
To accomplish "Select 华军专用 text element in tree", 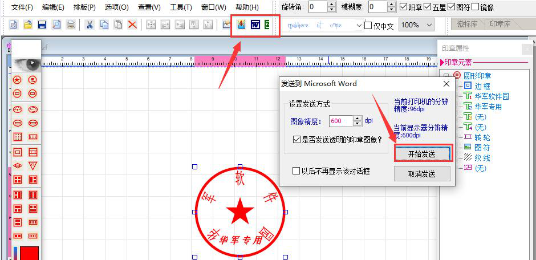I will (x=488, y=107).
